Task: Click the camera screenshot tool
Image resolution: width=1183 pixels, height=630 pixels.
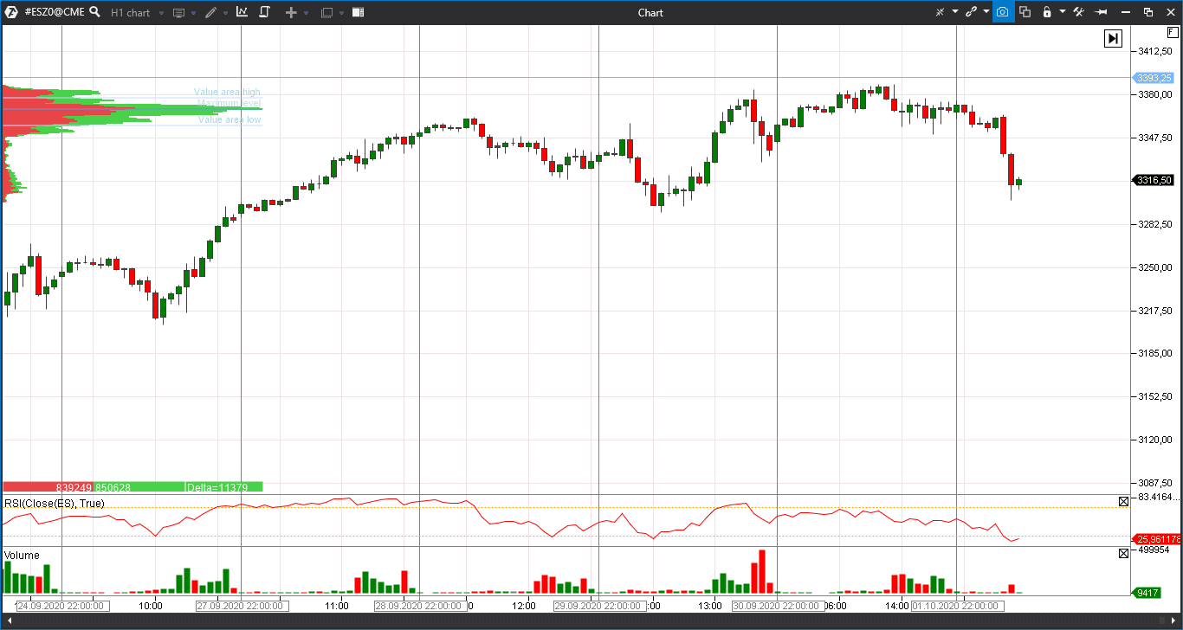Action: point(1002,12)
